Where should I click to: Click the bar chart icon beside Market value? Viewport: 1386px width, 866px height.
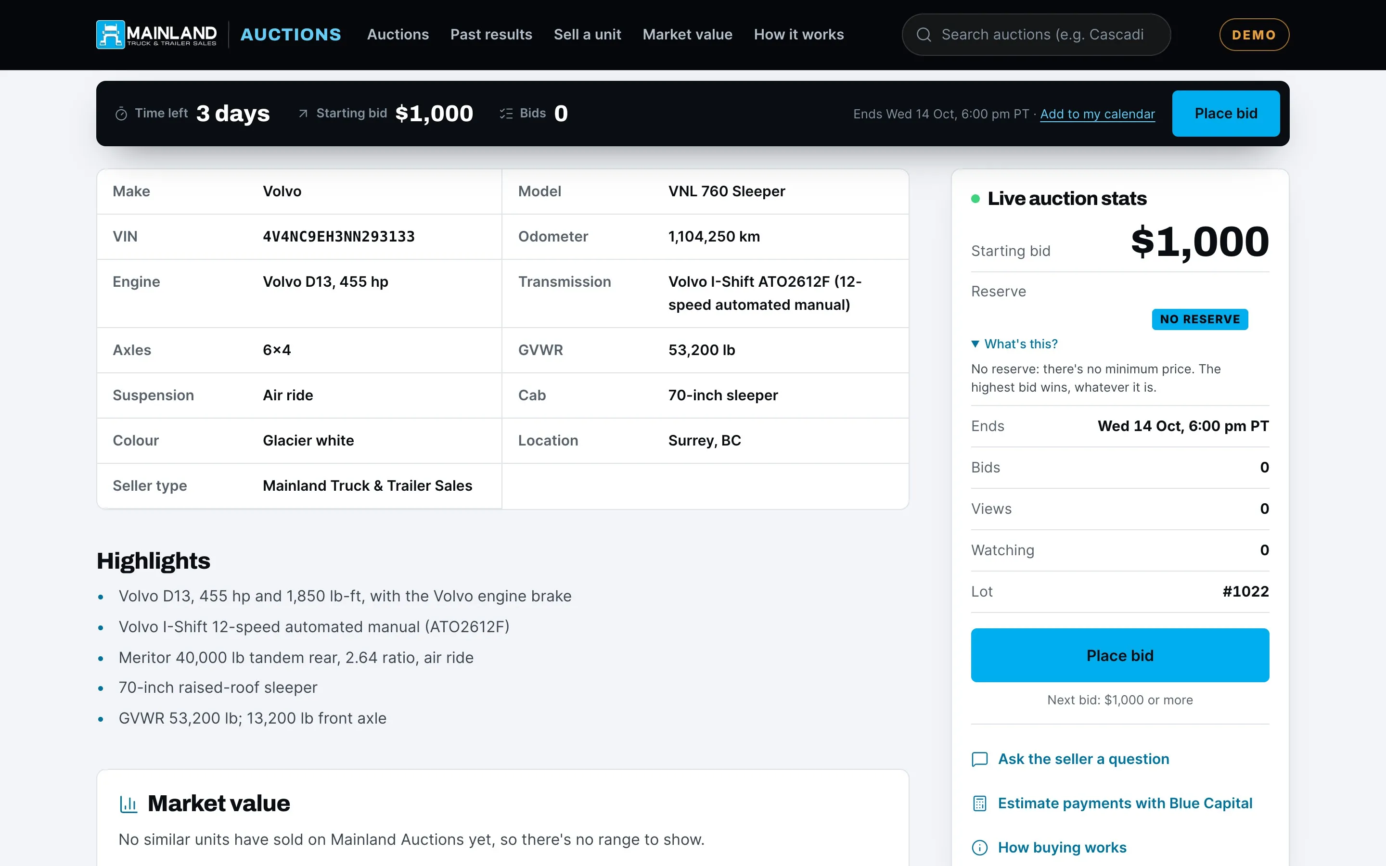[128, 804]
